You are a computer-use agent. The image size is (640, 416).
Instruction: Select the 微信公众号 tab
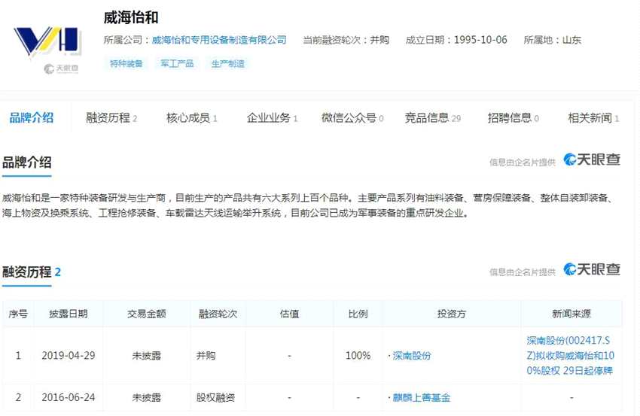click(352, 118)
